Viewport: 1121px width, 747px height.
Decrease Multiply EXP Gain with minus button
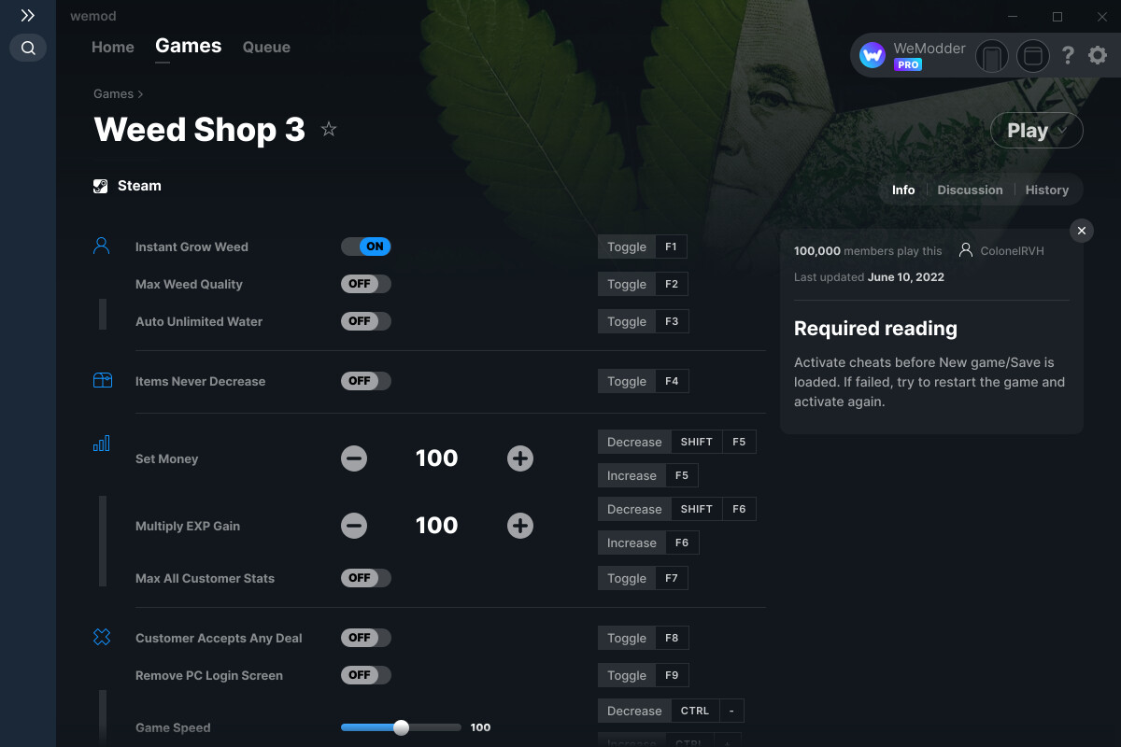pyautogui.click(x=354, y=526)
